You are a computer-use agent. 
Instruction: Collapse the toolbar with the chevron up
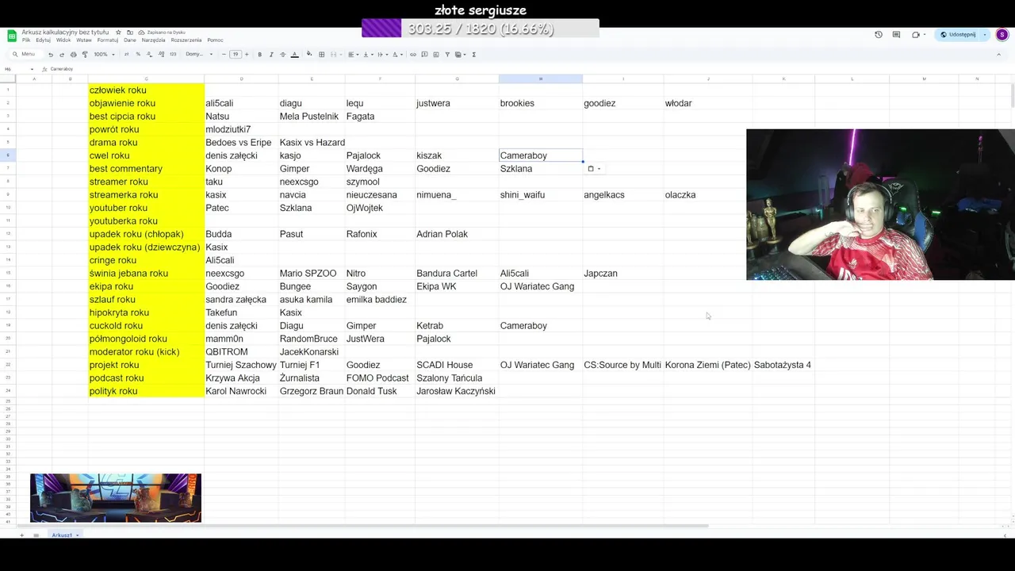pos(998,55)
